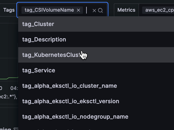Select tag_Cluster from the dropdown
The image size is (174, 130).
(x=38, y=24)
